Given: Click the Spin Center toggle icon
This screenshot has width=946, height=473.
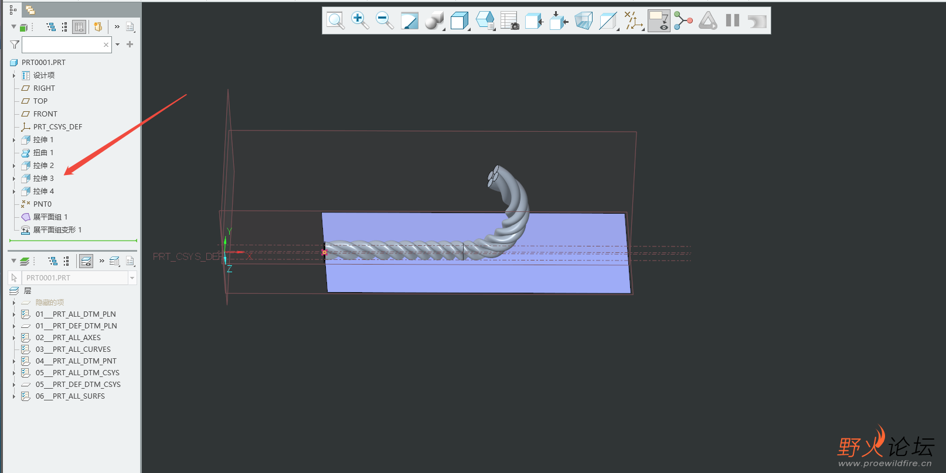Looking at the screenshot, I should [x=683, y=20].
